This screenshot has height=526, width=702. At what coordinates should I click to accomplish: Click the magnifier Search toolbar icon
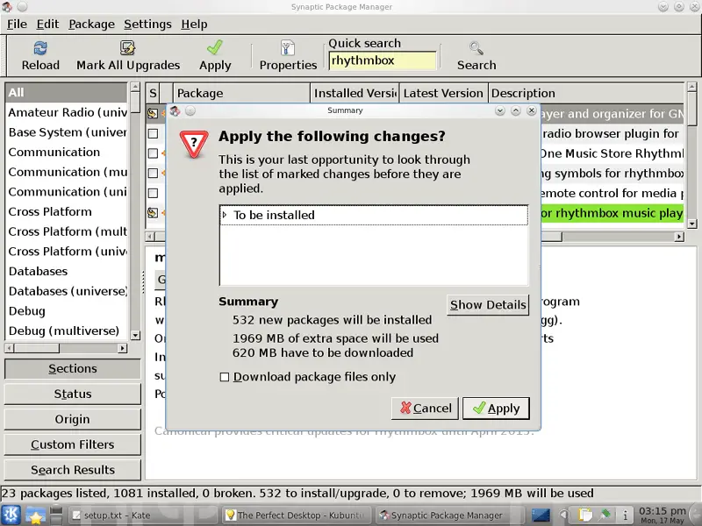(476, 48)
